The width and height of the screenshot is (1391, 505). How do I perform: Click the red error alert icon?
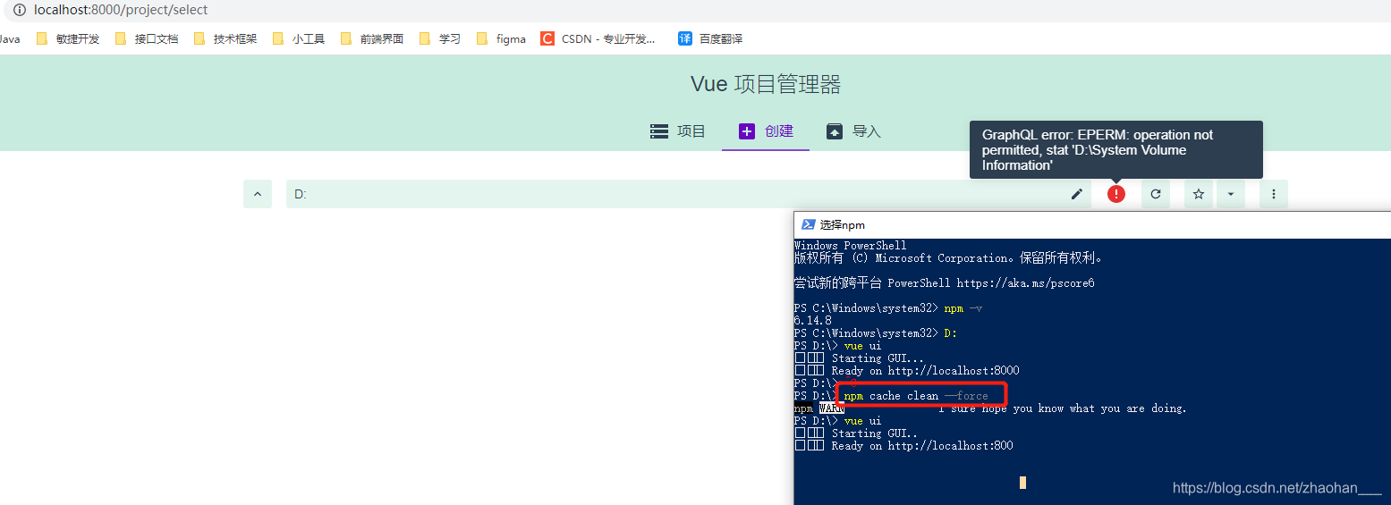click(x=1116, y=194)
